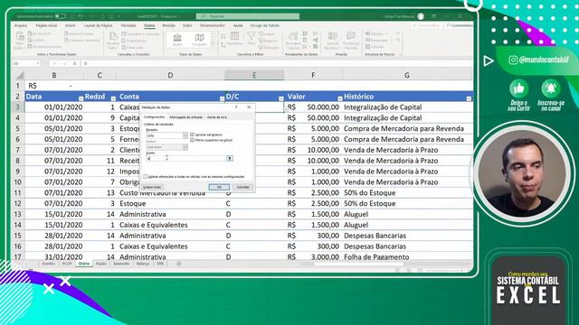Switch to Mensagem de entrada dialog tab
Viewport: 579px width, 325px height.
[x=185, y=117]
